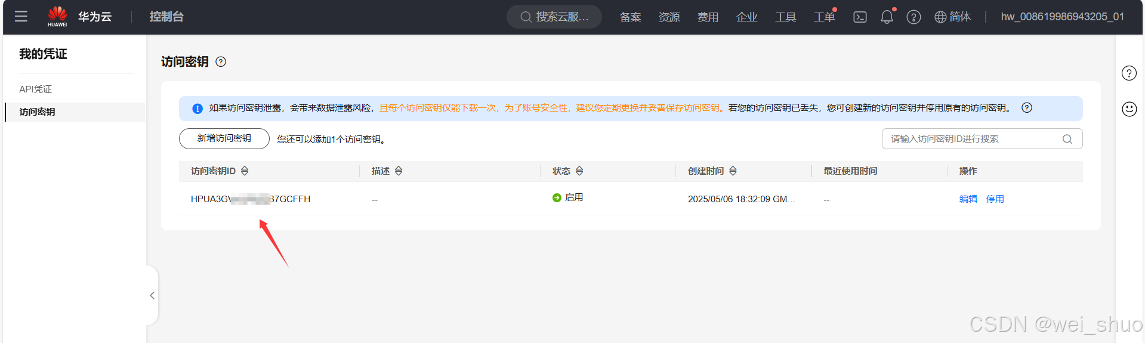The image size is (1145, 343).
Task: Click the creation time 2025/05/06 18:32:09
Action: (742, 199)
